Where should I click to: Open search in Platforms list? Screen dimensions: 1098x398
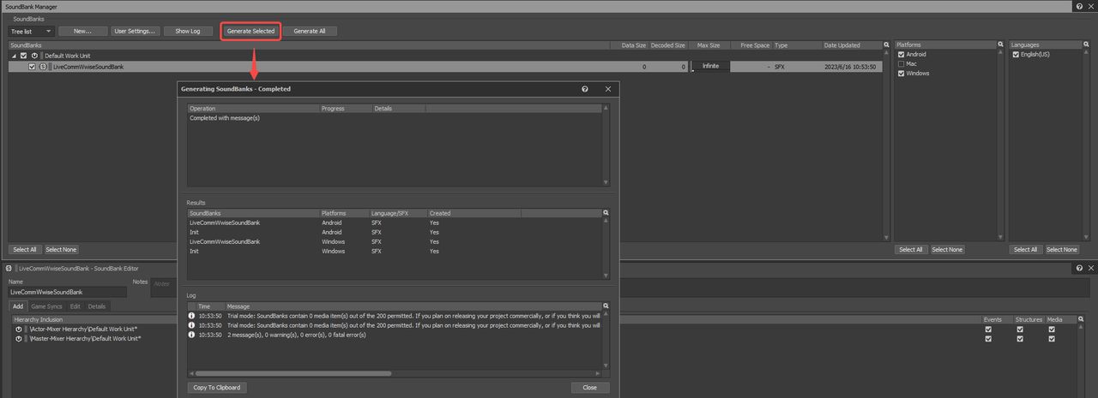tap(1000, 45)
